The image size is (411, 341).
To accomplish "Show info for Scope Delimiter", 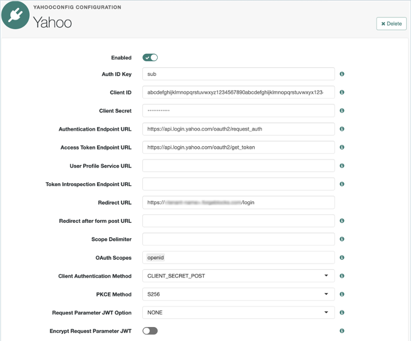I will tap(342, 239).
